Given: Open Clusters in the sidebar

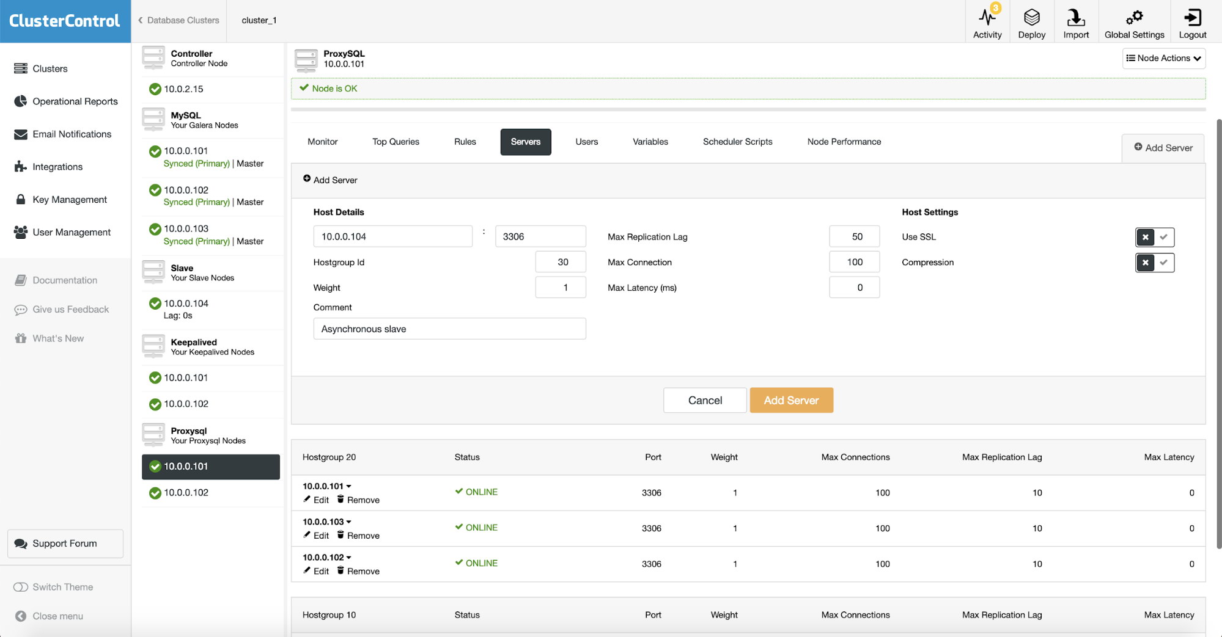Looking at the screenshot, I should (41, 68).
